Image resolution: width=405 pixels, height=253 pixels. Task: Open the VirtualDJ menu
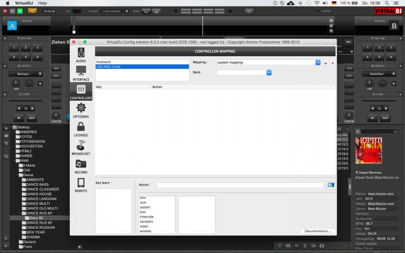pos(24,3)
